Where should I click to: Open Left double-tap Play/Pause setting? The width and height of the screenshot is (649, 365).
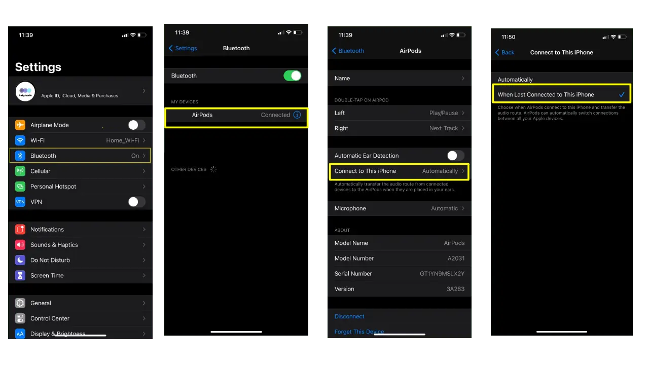[x=399, y=113]
